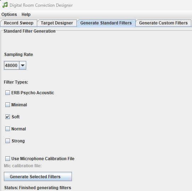The width and height of the screenshot is (192, 191).
Task: Click the Mic calibration file label
Action: pos(23,166)
